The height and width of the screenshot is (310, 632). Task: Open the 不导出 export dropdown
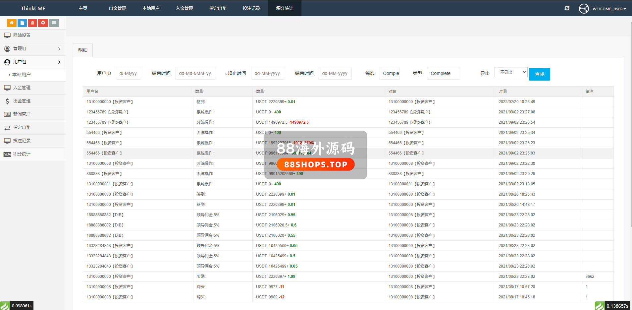[x=510, y=72]
